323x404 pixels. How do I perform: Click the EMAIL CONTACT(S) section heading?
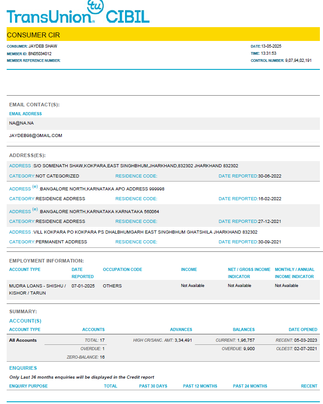click(x=34, y=105)
